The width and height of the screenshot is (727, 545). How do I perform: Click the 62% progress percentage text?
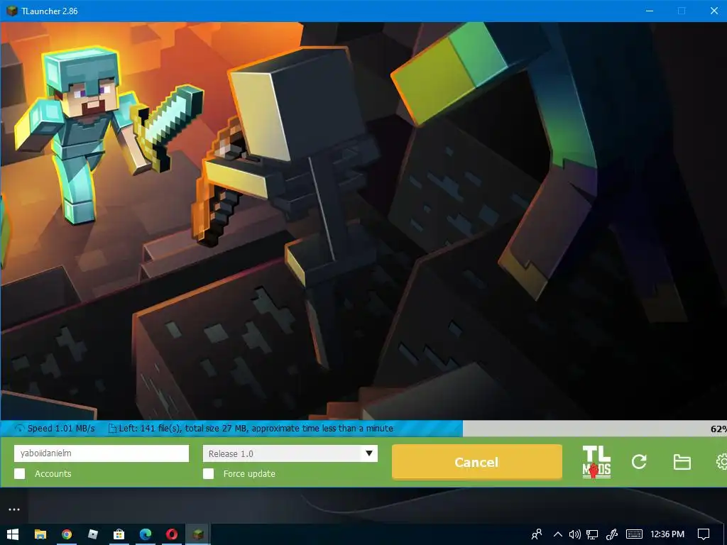coord(718,429)
